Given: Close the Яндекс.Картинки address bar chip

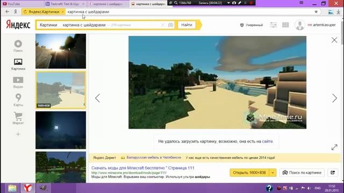Looking at the screenshot, I should [x=62, y=12].
